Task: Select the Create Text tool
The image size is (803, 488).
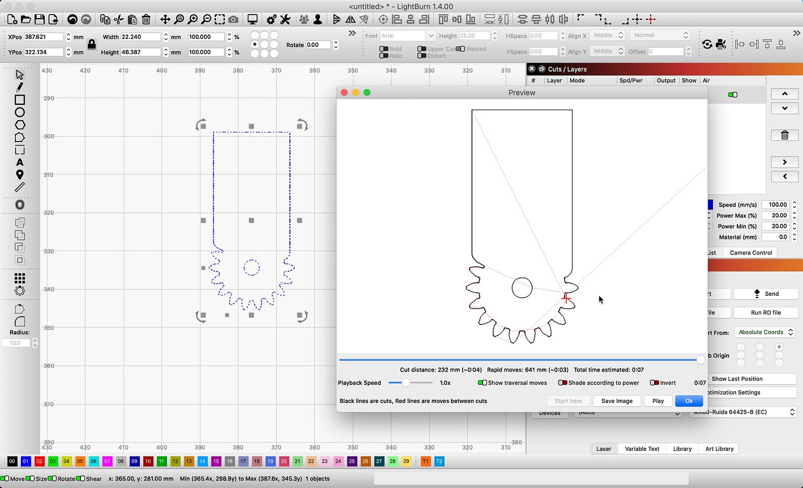Action: click(20, 163)
